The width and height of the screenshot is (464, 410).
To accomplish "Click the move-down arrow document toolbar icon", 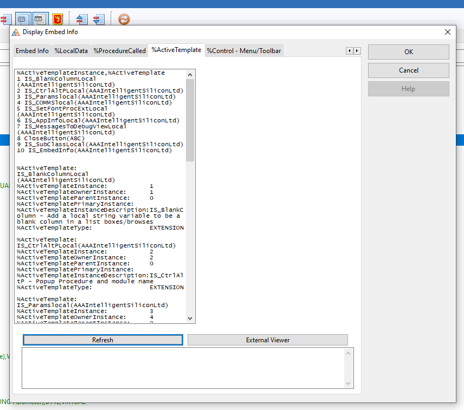I will pos(98,19).
